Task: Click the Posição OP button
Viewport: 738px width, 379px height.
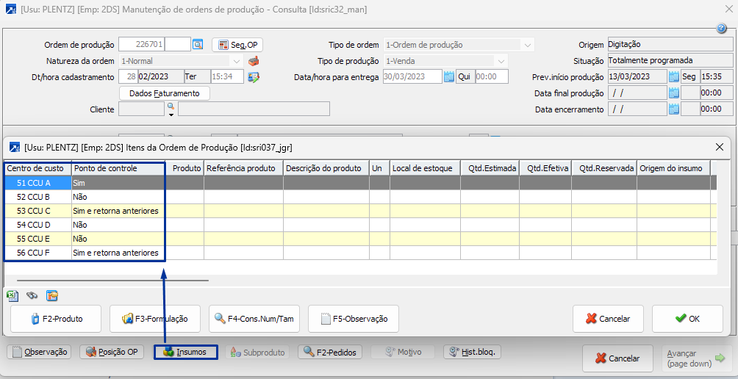Action: tap(112, 352)
